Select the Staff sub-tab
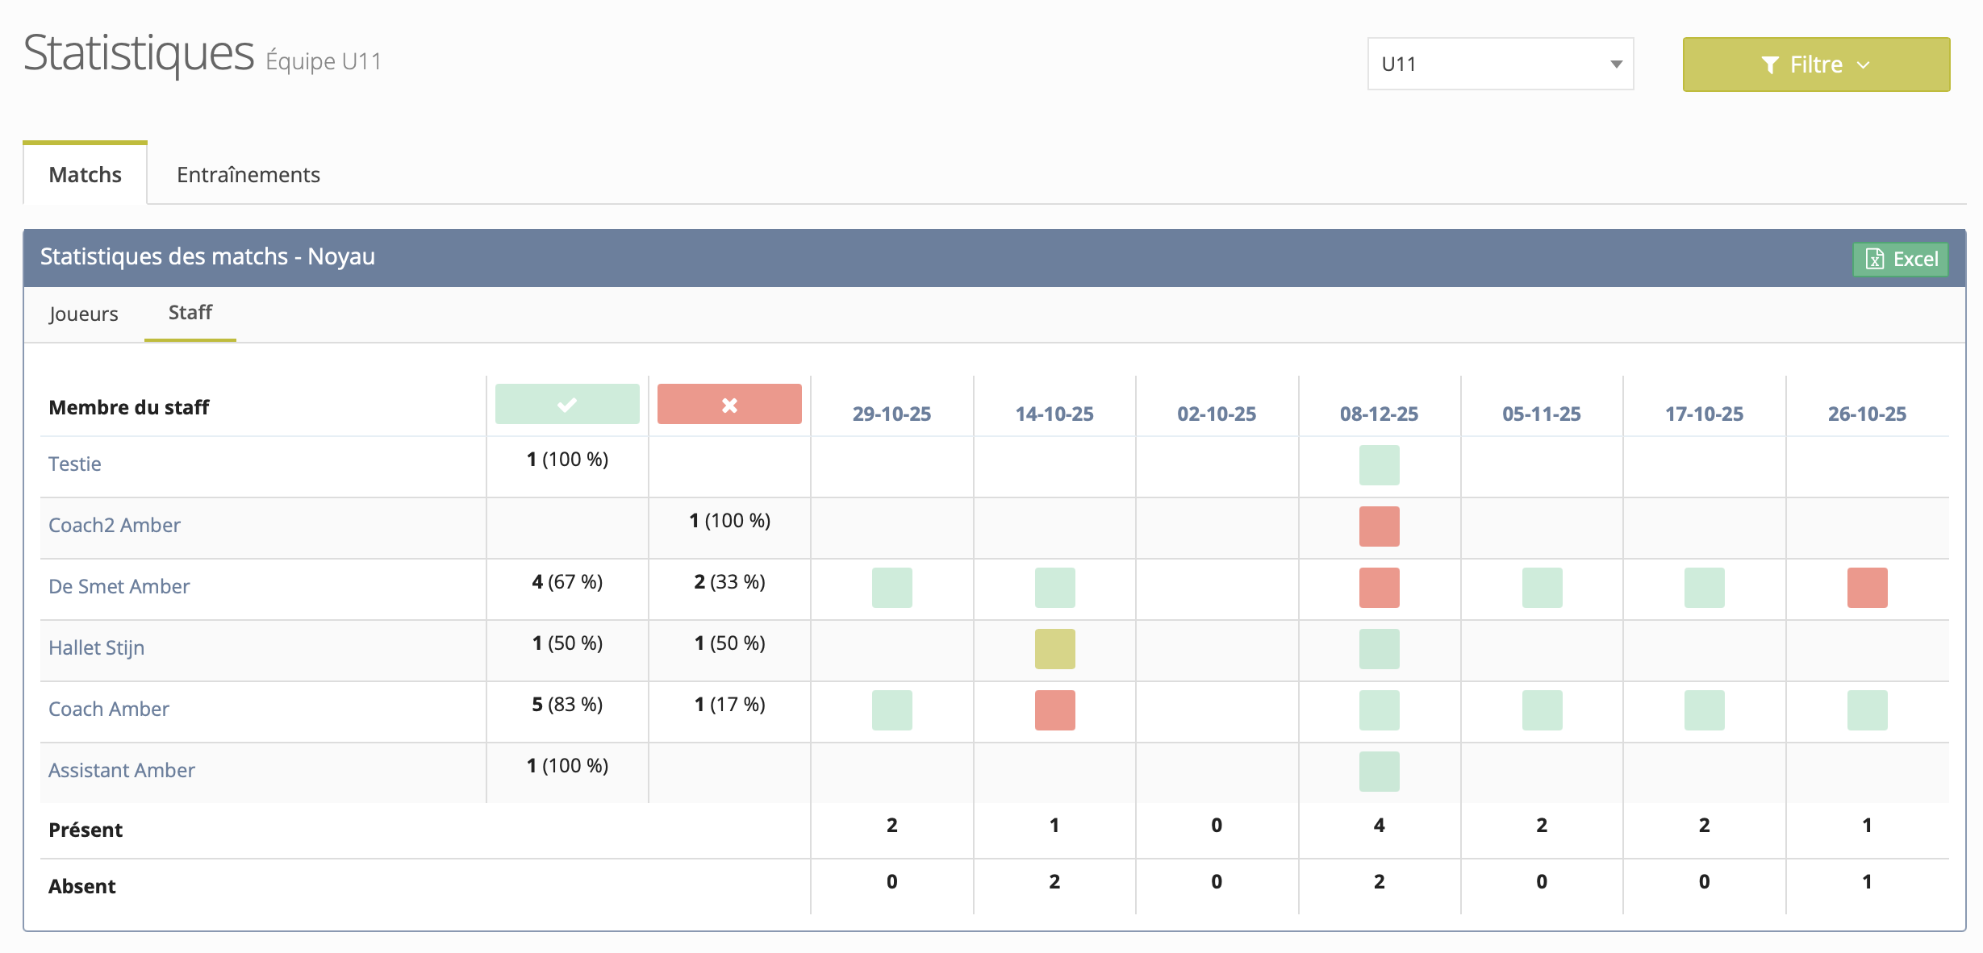1983x953 pixels. [190, 313]
